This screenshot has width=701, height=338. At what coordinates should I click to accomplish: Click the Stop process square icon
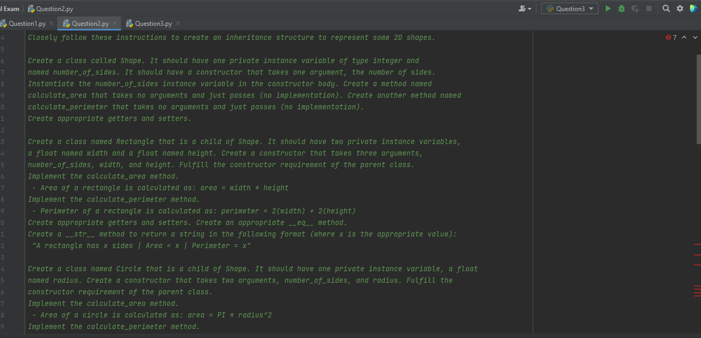[649, 8]
